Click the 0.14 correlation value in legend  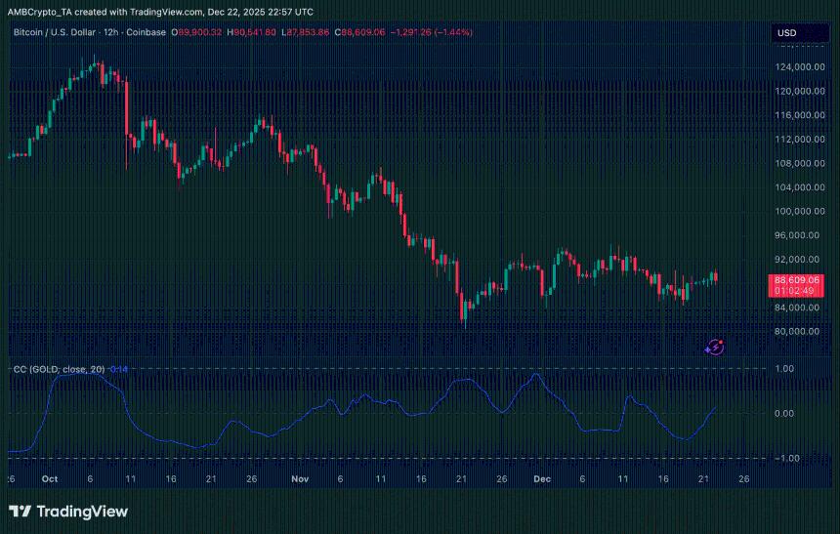(119, 368)
